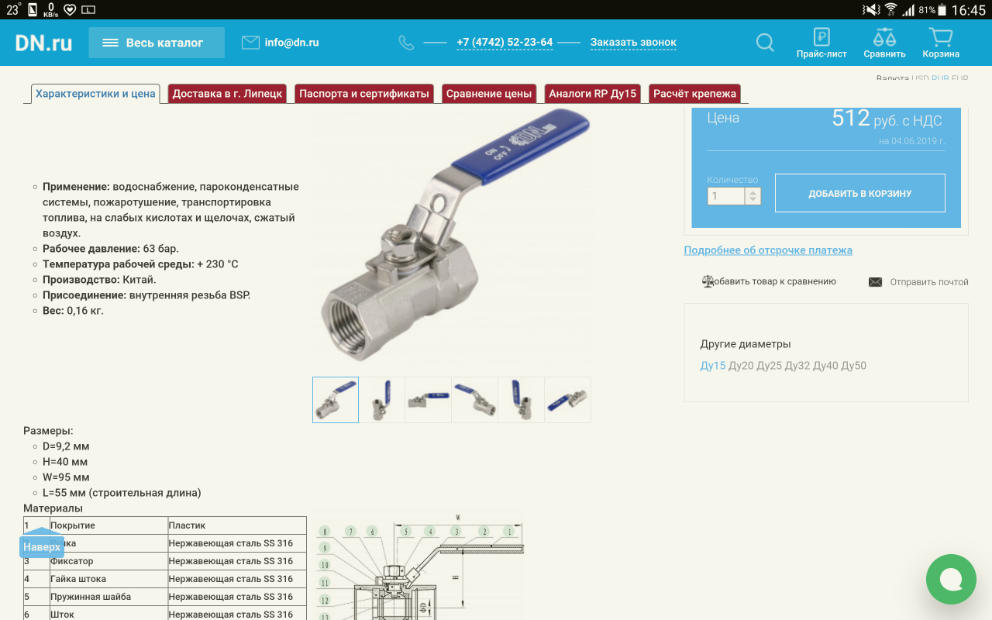
Task: Click the Количество input field
Action: coord(726,196)
